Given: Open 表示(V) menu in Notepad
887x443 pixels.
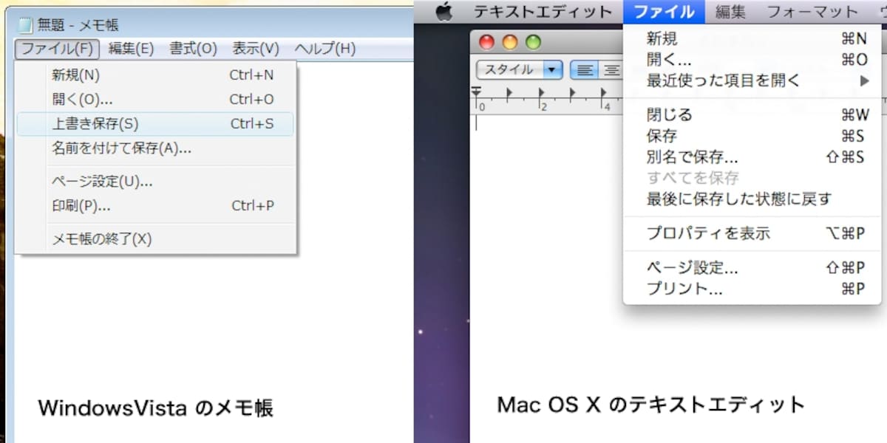Looking at the screenshot, I should click(x=256, y=49).
